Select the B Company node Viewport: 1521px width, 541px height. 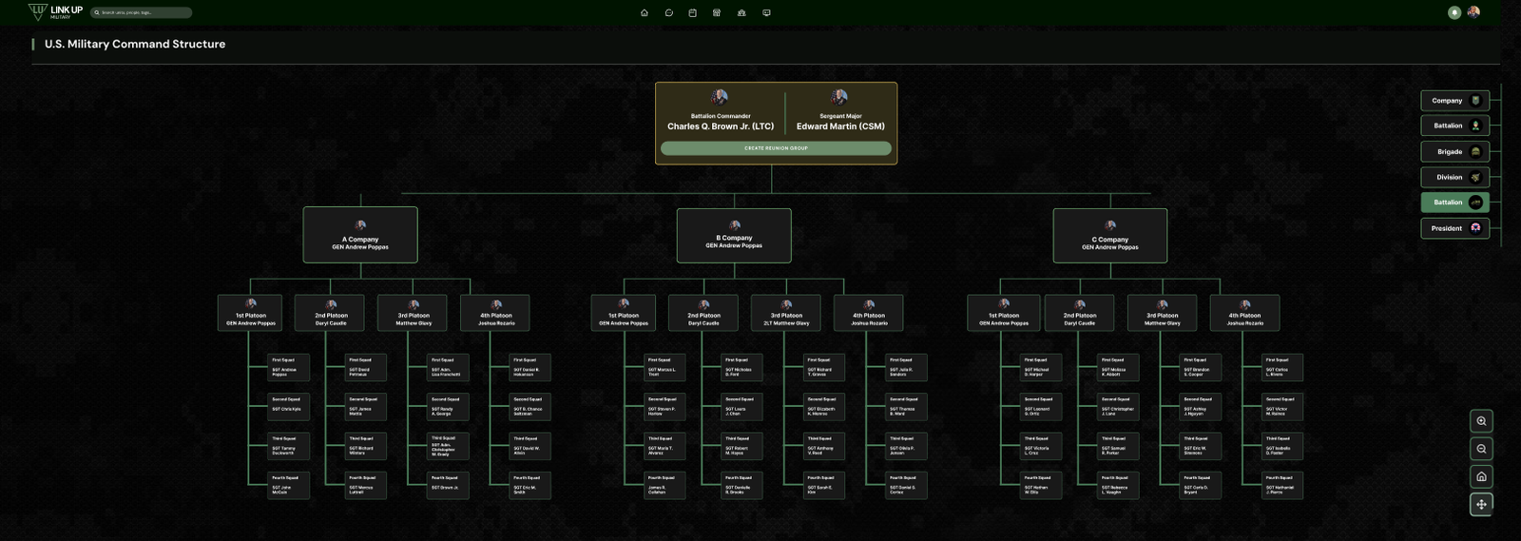coord(734,236)
